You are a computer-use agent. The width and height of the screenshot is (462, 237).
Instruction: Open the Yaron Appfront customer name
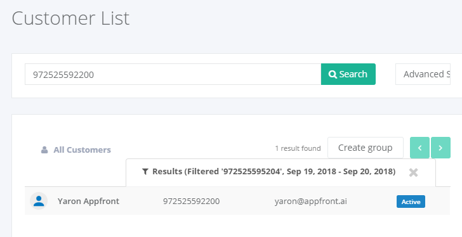88,201
